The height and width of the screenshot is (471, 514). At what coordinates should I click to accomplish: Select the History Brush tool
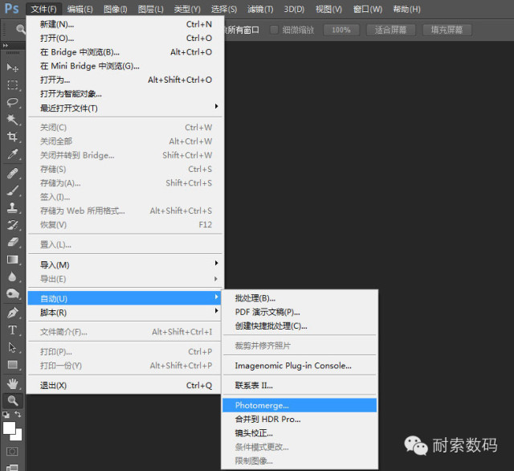13,225
